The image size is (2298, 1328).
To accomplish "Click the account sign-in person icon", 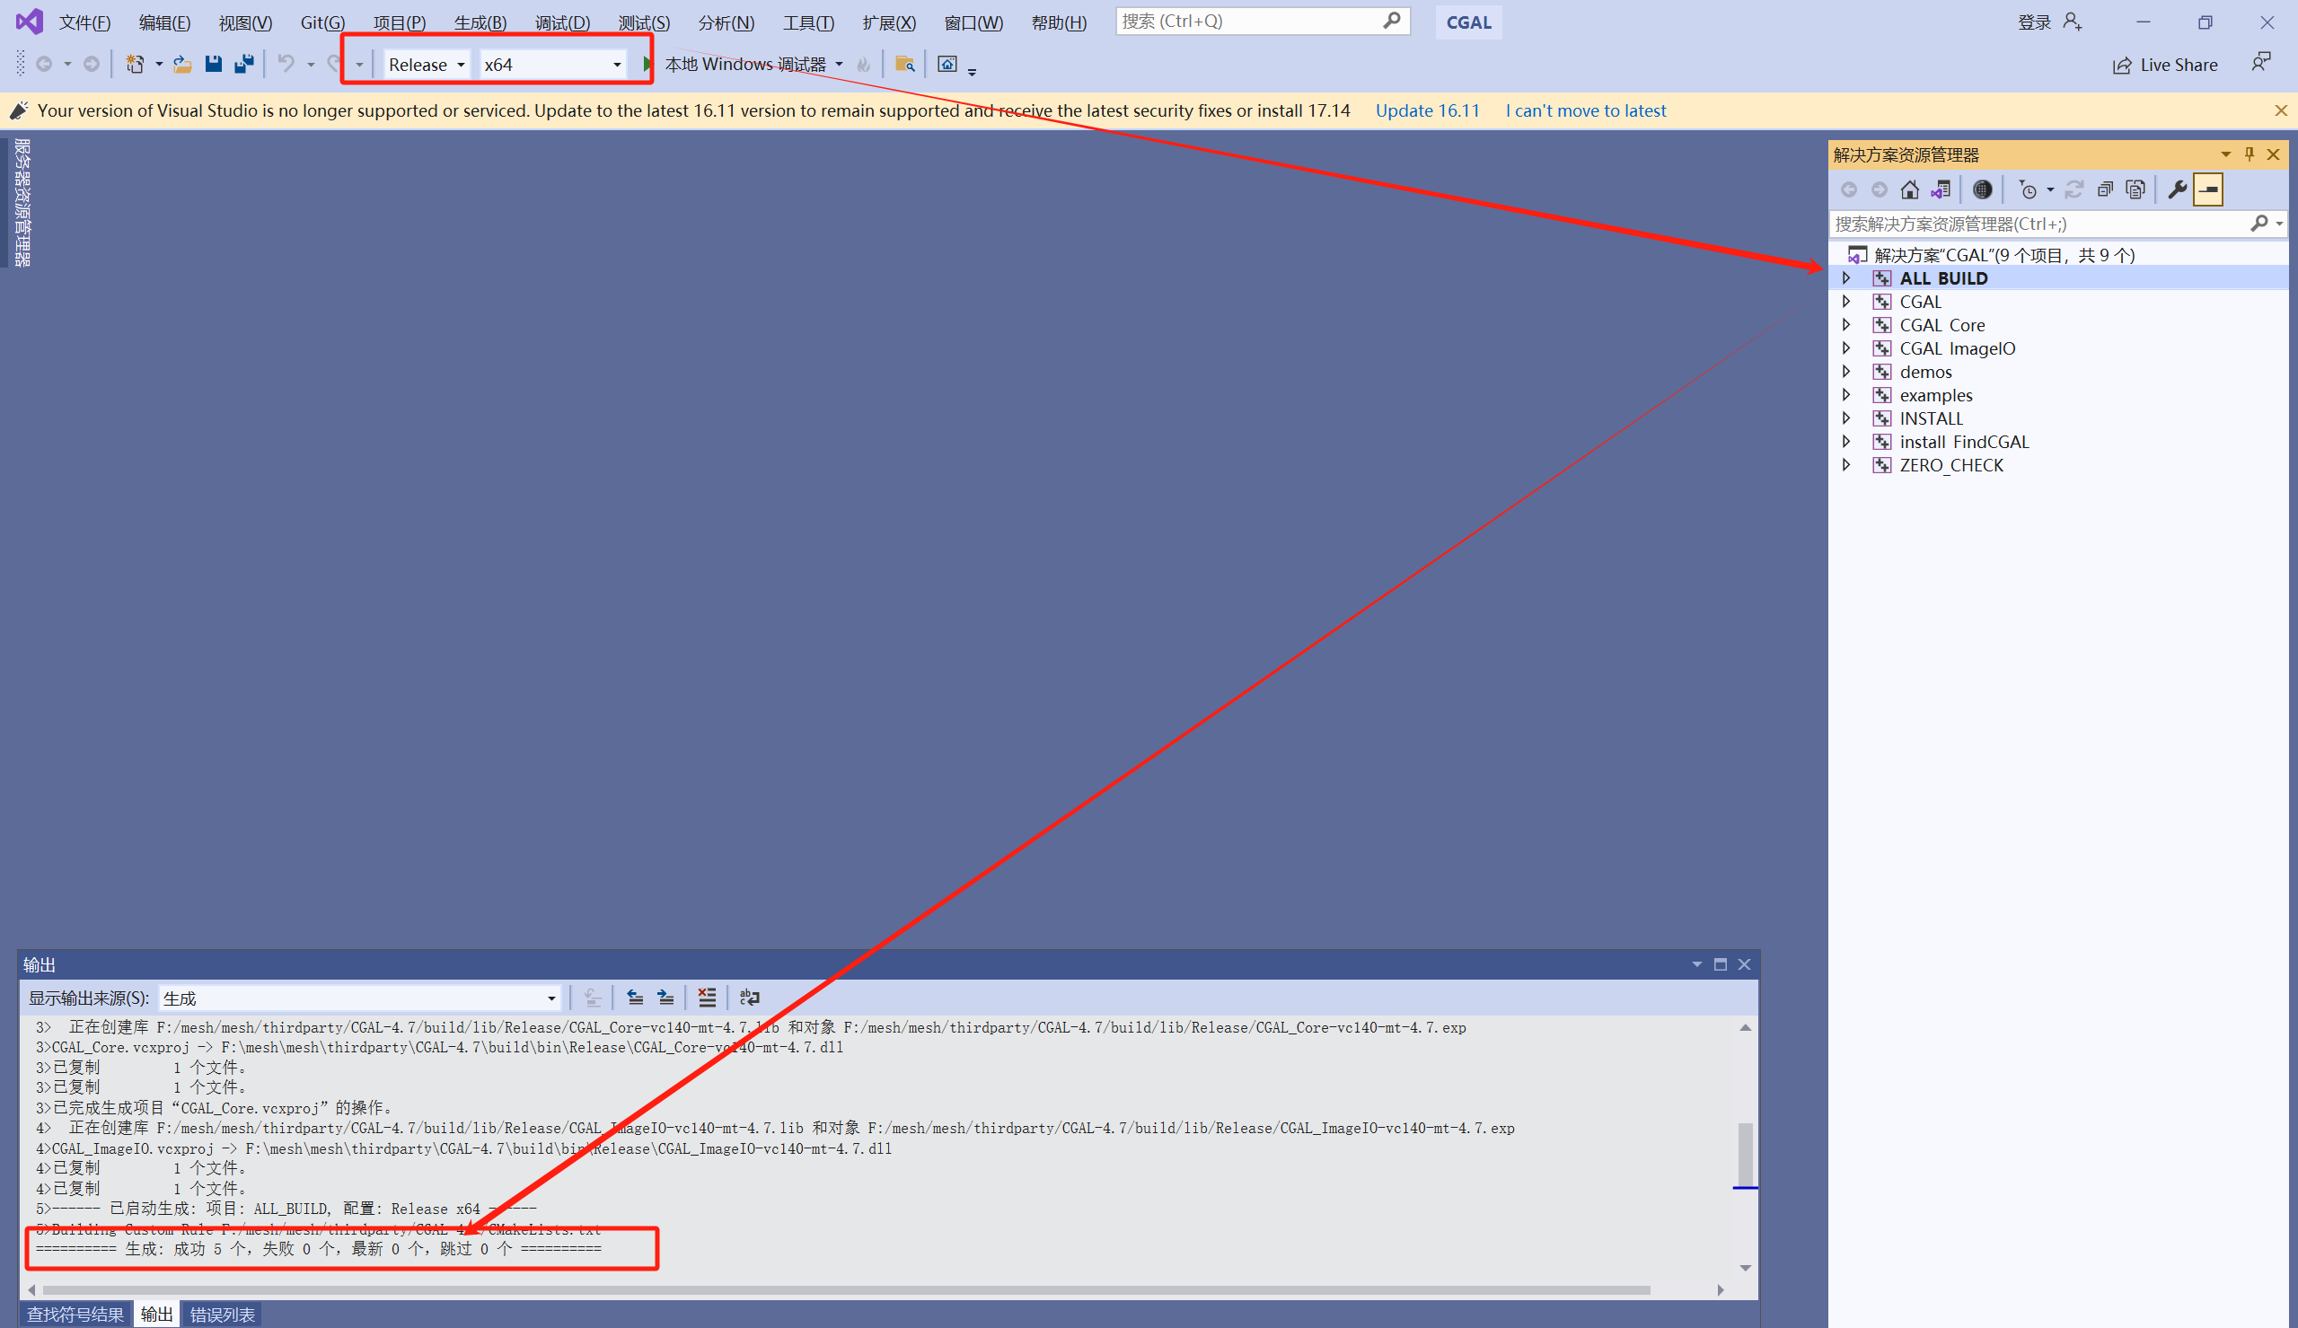I will pos(2073,22).
